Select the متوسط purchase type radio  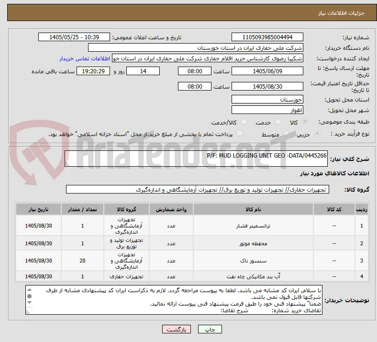pyautogui.click(x=286, y=134)
